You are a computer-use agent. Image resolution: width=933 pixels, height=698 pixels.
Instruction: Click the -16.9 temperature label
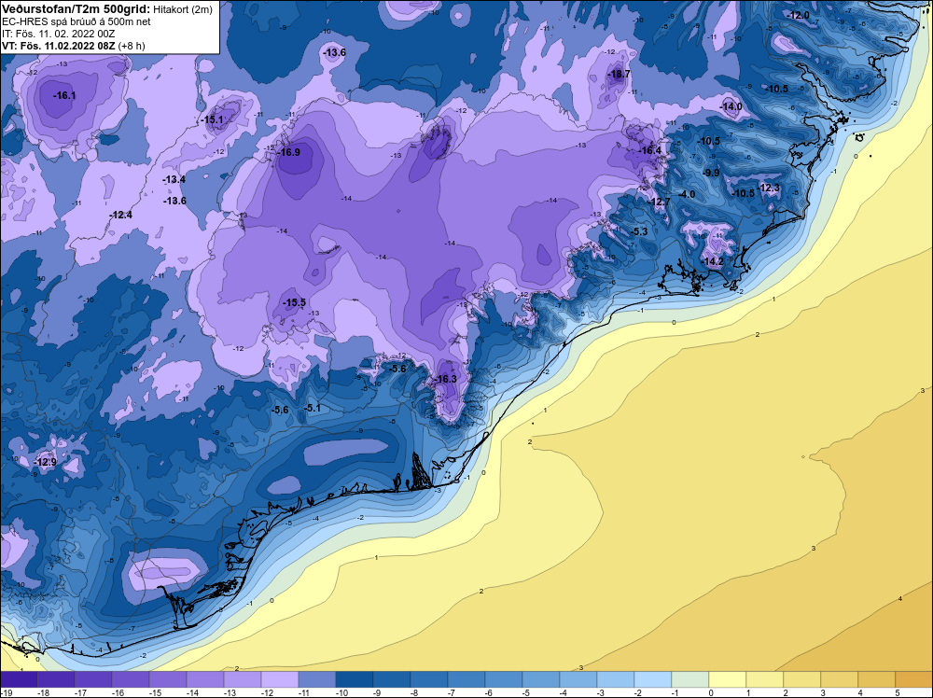[288, 152]
